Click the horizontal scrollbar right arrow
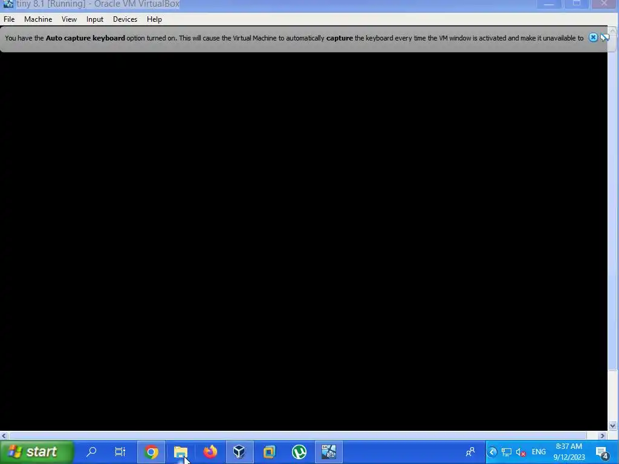The width and height of the screenshot is (619, 464). (602, 436)
